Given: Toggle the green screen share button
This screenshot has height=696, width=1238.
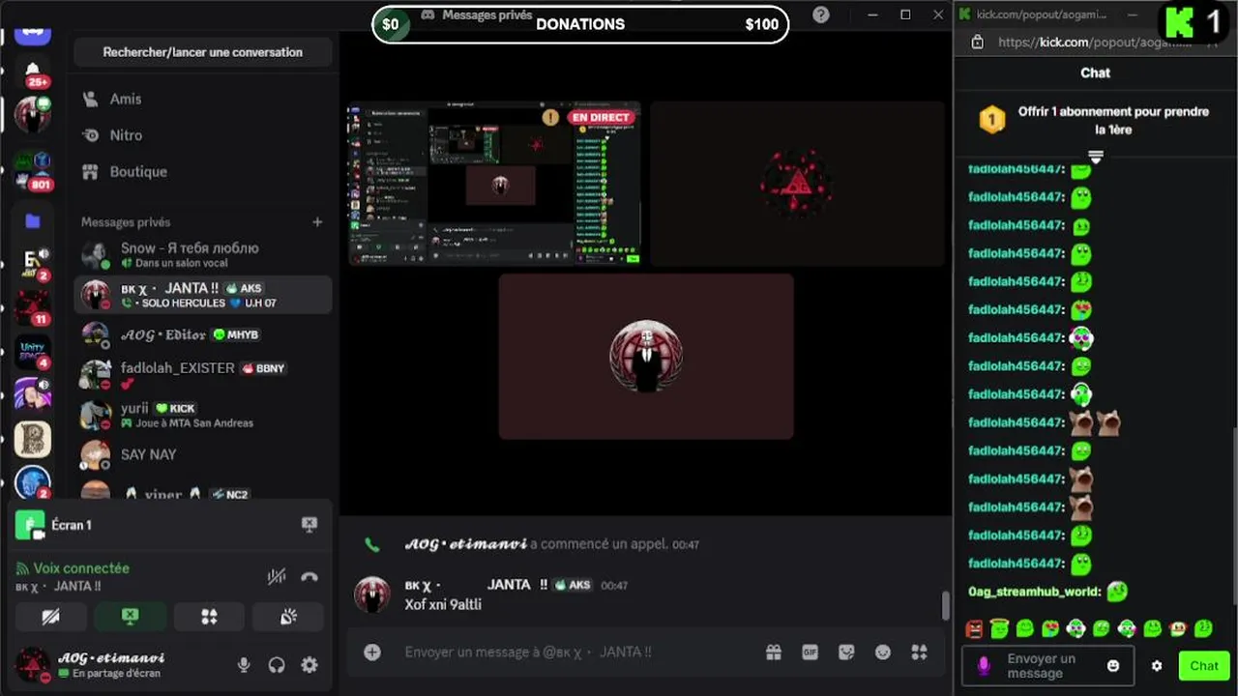Looking at the screenshot, I should click(130, 617).
